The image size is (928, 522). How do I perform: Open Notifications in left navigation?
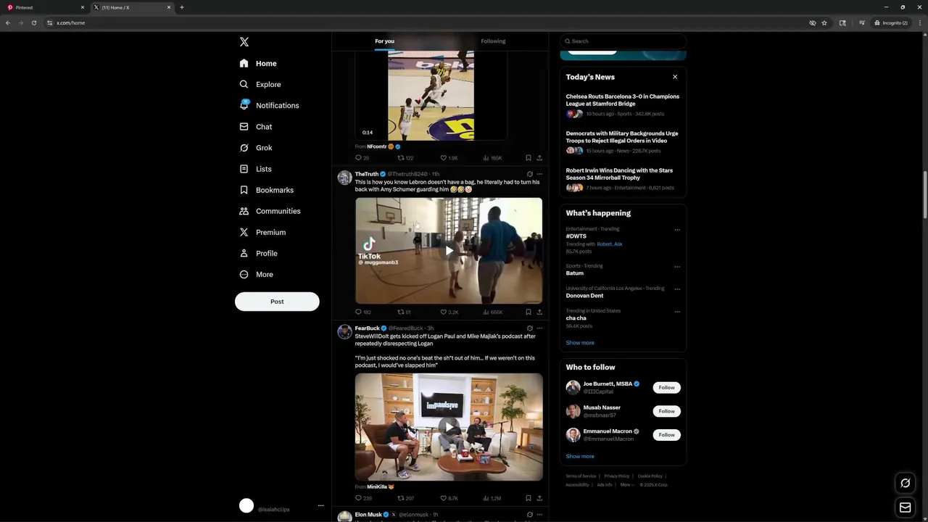pyautogui.click(x=269, y=105)
